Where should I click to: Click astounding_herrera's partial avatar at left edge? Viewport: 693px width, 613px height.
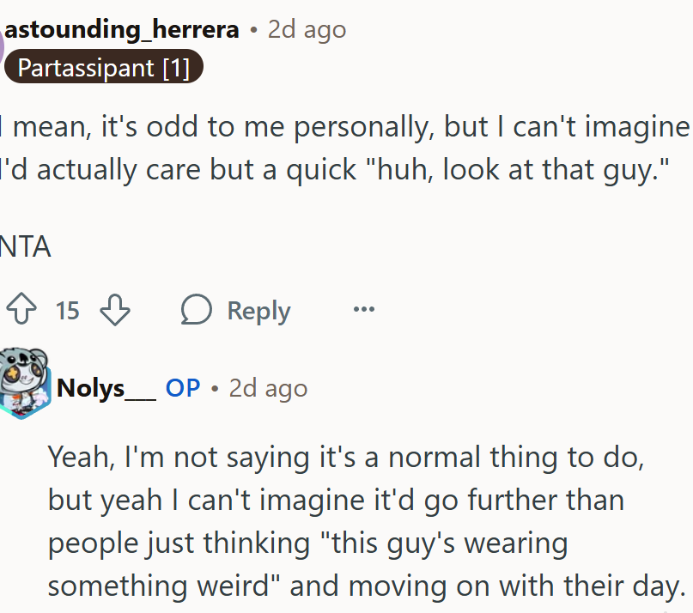coord(3,38)
